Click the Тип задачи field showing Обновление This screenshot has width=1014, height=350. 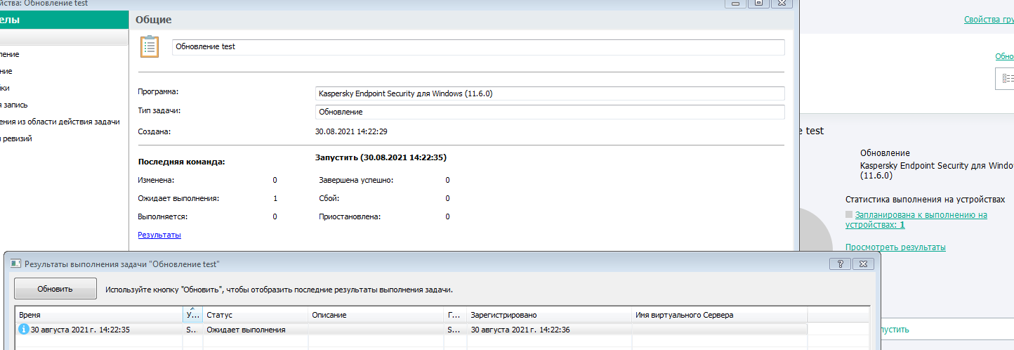[x=550, y=112]
